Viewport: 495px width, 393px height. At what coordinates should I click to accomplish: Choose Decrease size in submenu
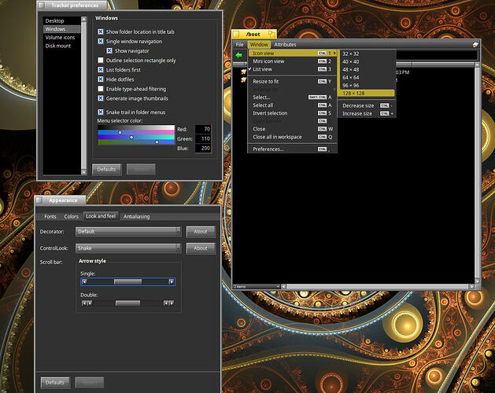pos(366,105)
